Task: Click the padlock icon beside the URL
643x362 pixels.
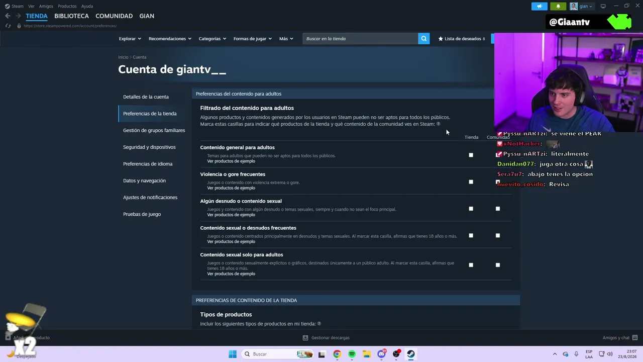Action: point(19,26)
